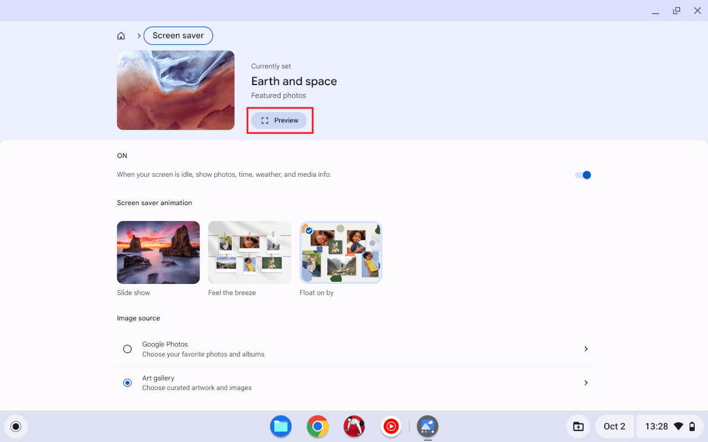Viewport: 708px width, 442px height.
Task: Click the Wi-Fi status icon
Action: pyautogui.click(x=679, y=427)
